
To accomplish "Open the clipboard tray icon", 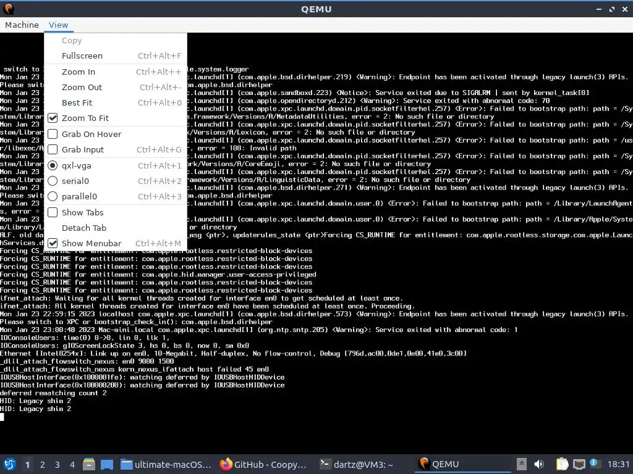I will coord(562,464).
